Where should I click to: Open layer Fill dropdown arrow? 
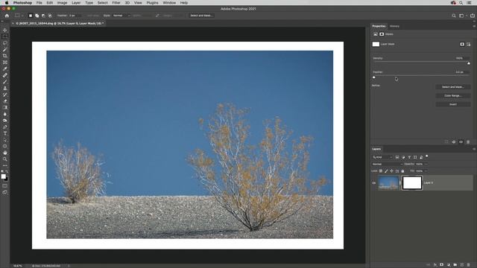tap(426, 171)
